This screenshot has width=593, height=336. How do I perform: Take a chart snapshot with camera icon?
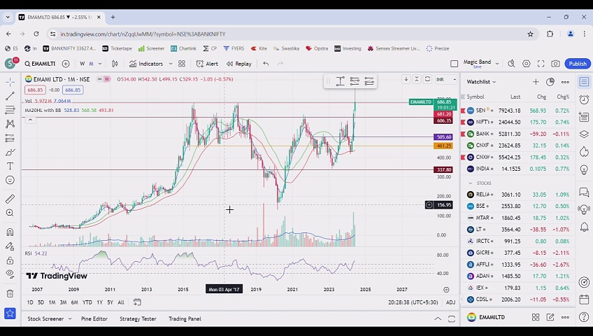pyautogui.click(x=555, y=64)
